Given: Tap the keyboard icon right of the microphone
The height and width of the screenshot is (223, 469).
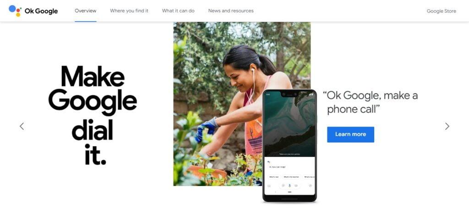Looking at the screenshot, I should pyautogui.click(x=296, y=186).
